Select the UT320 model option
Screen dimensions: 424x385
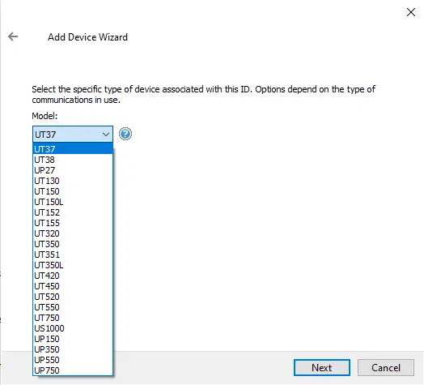click(73, 233)
